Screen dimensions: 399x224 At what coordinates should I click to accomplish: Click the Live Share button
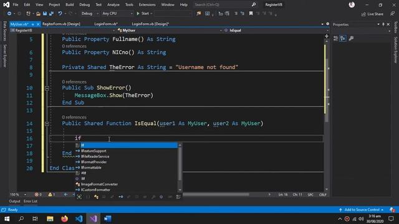372,14
